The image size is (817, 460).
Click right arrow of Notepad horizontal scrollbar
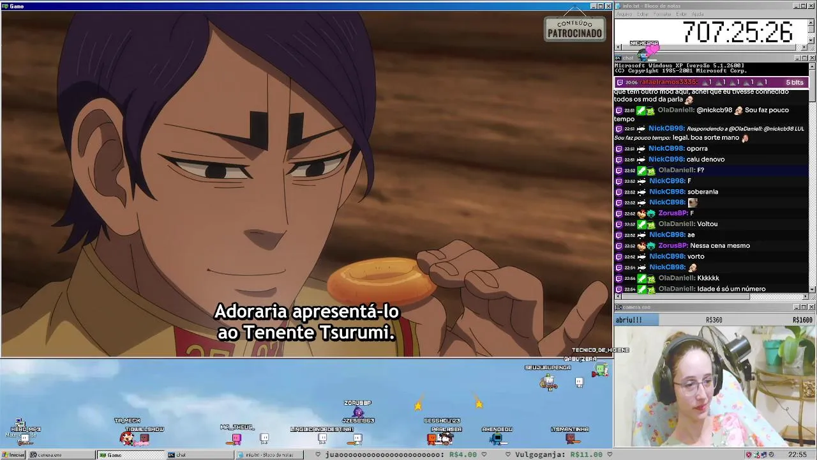(806, 48)
